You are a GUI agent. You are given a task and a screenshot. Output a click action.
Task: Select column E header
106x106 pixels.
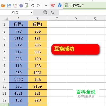95,19
